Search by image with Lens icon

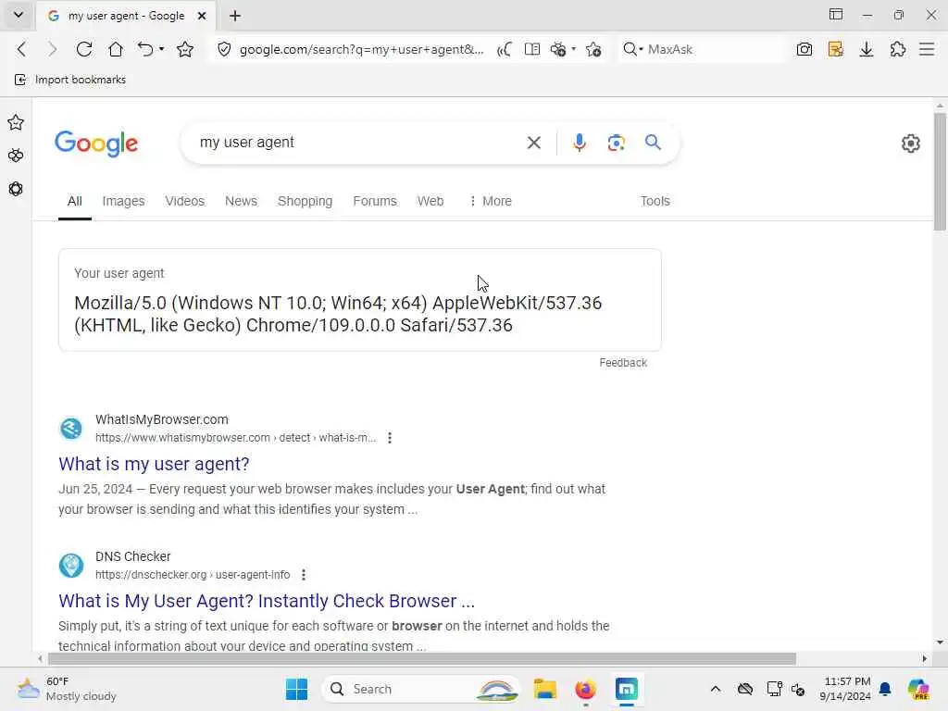coord(616,143)
